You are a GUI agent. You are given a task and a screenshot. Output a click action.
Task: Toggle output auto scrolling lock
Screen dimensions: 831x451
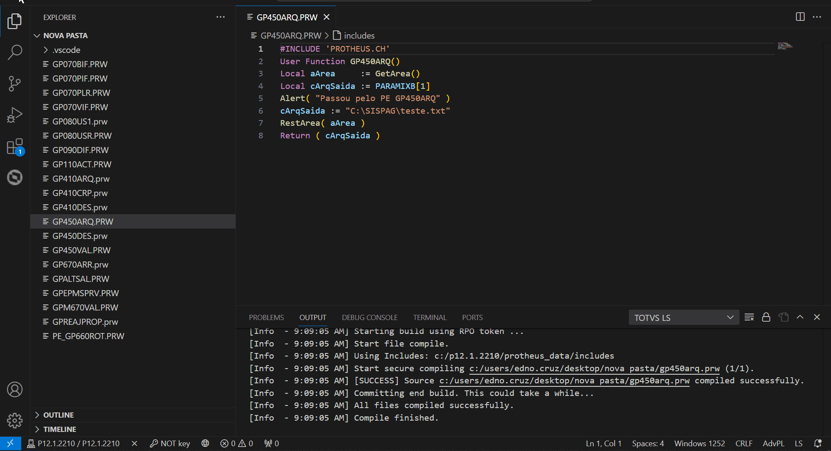(x=766, y=317)
